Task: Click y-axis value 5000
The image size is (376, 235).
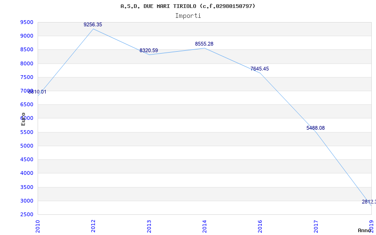Action: pyautogui.click(x=27, y=146)
